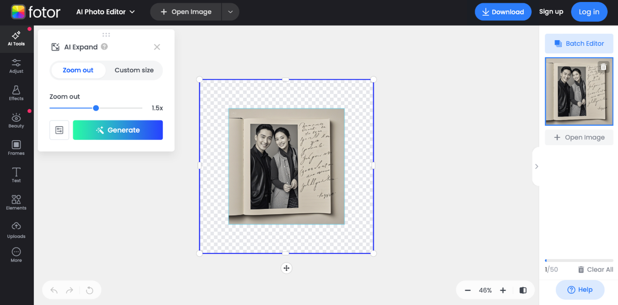
Task: Click the AI Expand help question mark
Action: point(104,47)
